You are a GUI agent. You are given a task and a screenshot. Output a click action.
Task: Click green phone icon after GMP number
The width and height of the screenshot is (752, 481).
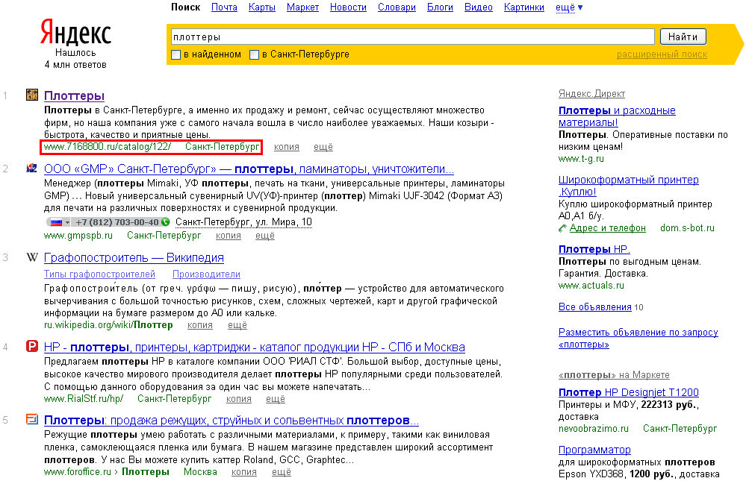coord(165,222)
